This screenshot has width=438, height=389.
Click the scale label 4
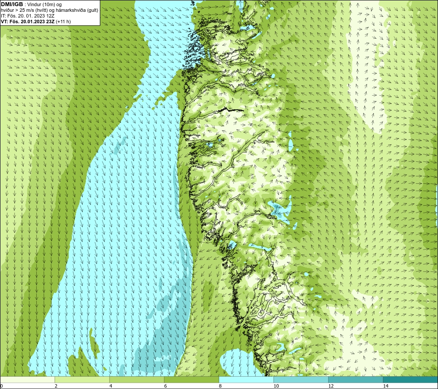[111, 386]
